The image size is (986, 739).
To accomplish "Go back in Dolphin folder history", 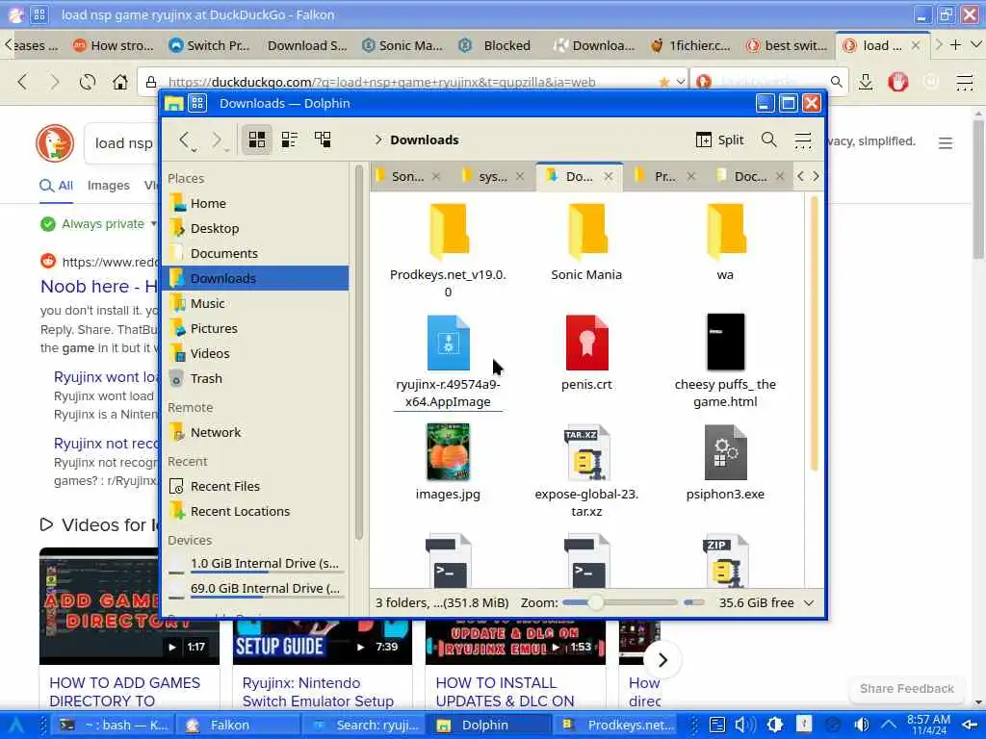I will 186,140.
